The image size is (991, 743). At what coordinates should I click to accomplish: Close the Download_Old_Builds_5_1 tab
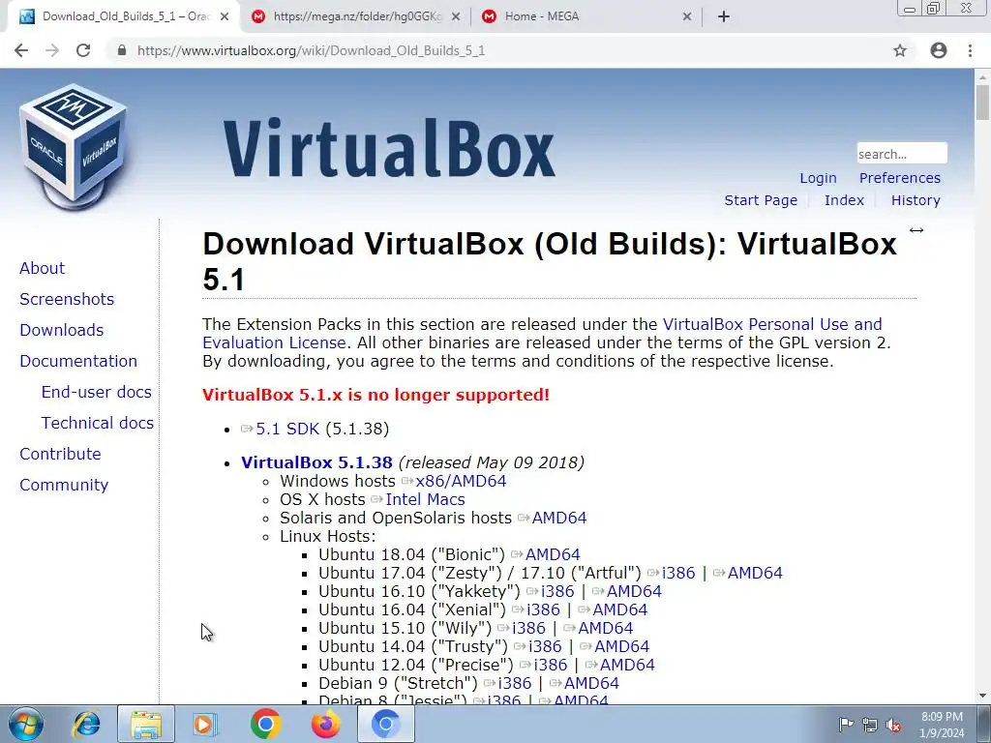(x=225, y=17)
